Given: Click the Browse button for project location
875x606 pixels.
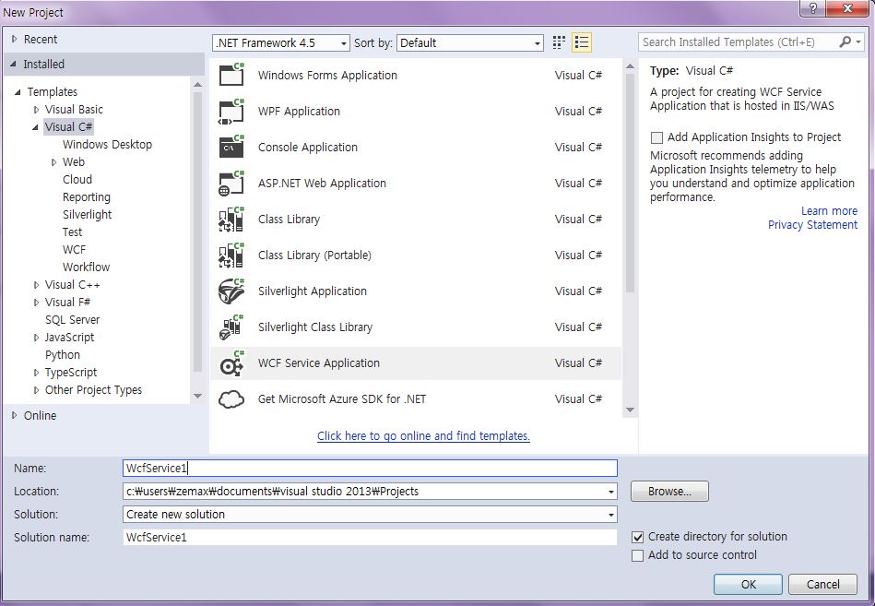Looking at the screenshot, I should coord(668,491).
